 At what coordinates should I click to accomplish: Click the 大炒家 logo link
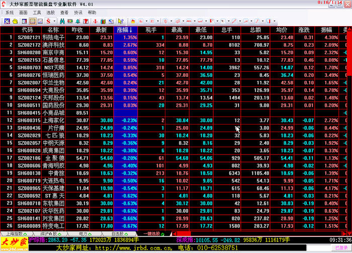[x=15, y=244]
